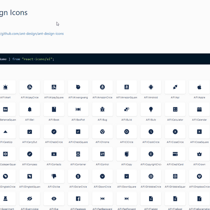This screenshot has width=210, height=210.
Task: Pick the AiFillCiCircle icon
Action: (126, 132)
